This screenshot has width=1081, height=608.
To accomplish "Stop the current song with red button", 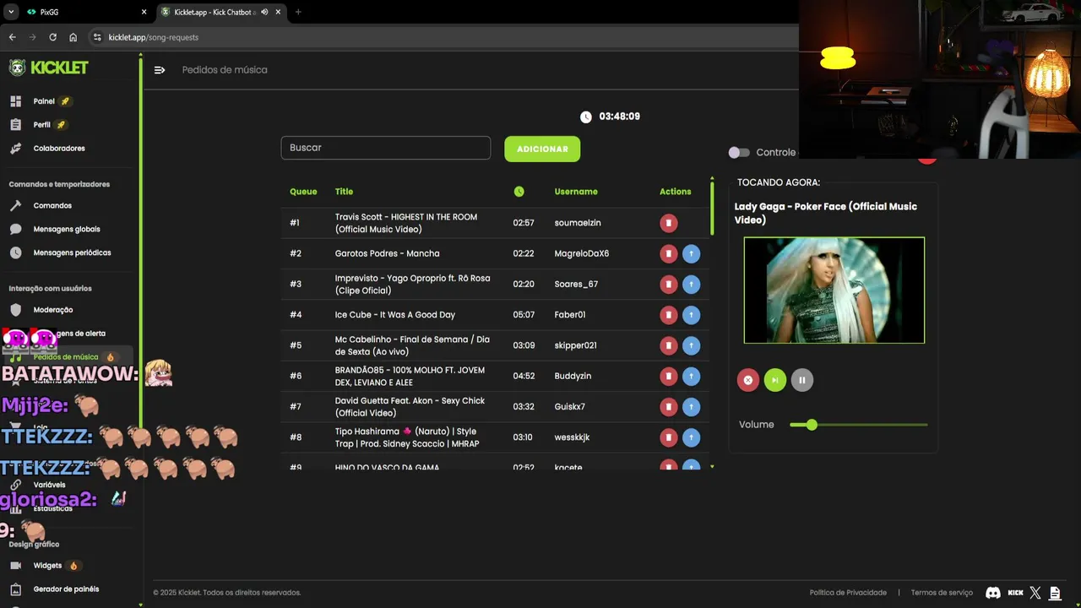I will (x=747, y=380).
